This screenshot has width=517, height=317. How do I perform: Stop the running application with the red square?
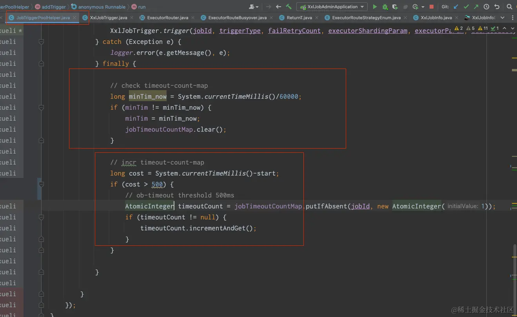click(432, 7)
